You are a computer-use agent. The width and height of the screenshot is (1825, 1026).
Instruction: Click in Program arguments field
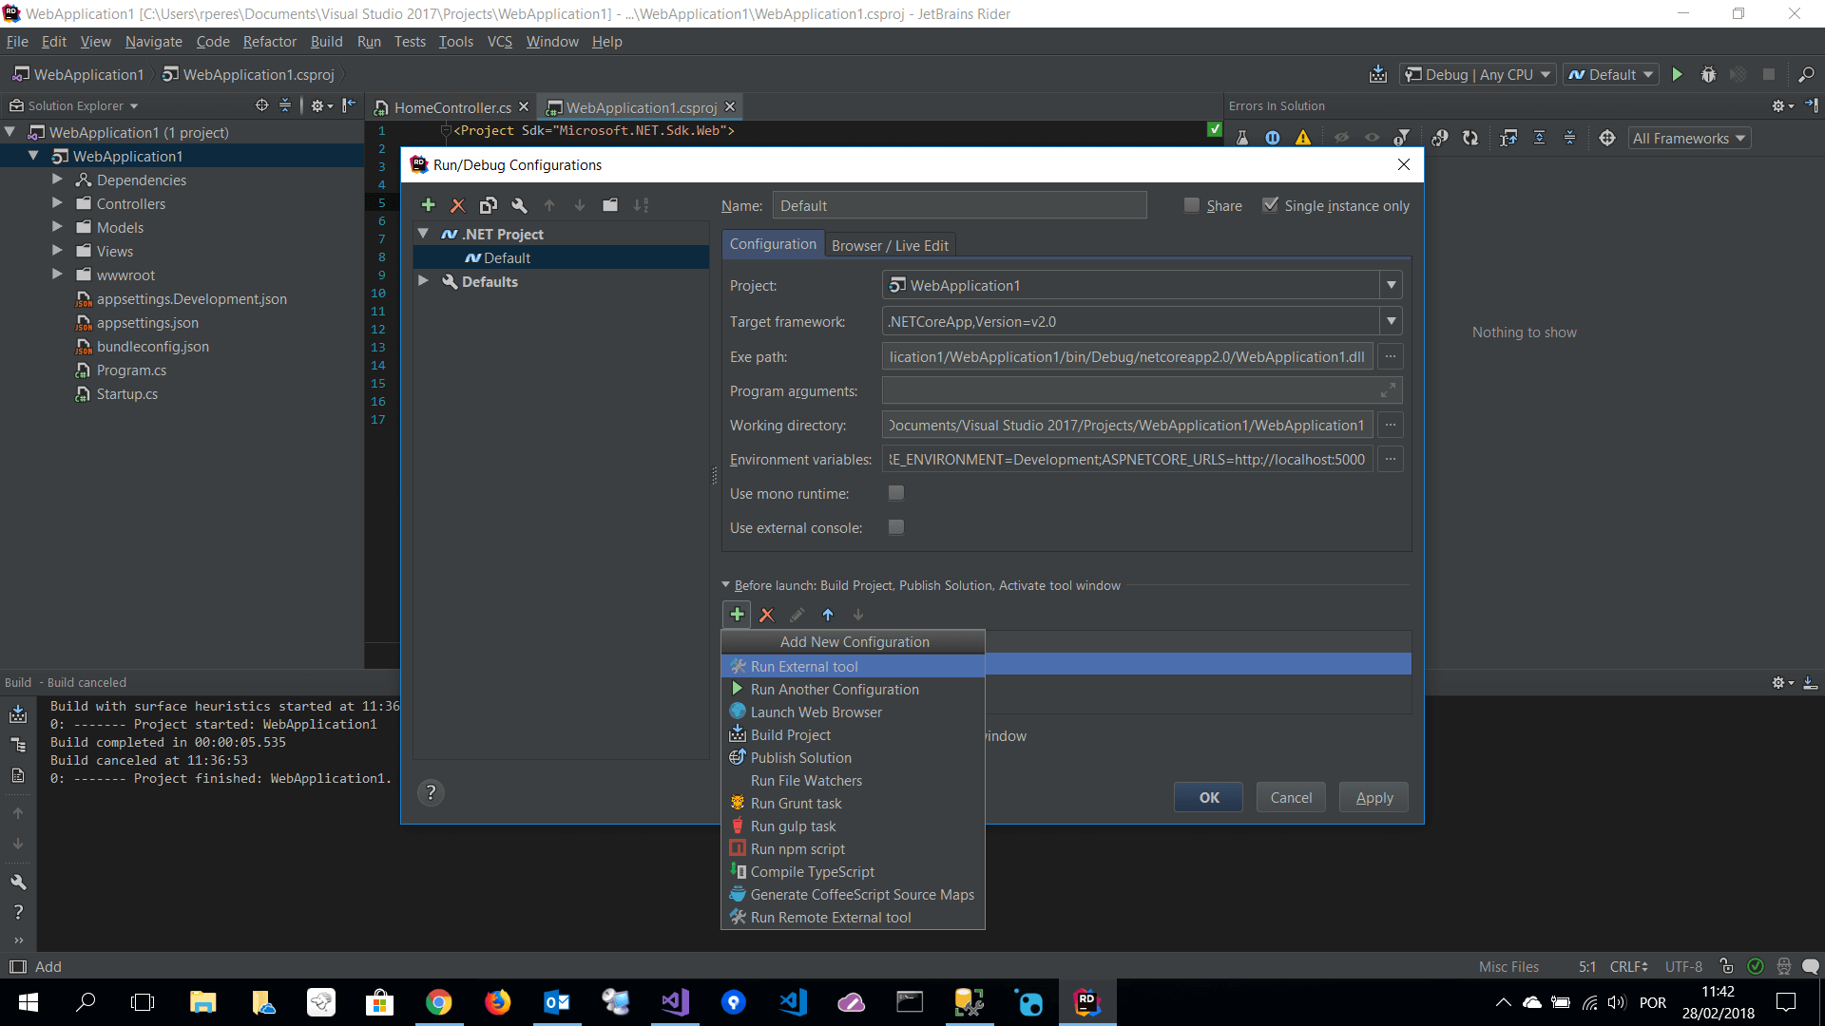(x=1142, y=390)
